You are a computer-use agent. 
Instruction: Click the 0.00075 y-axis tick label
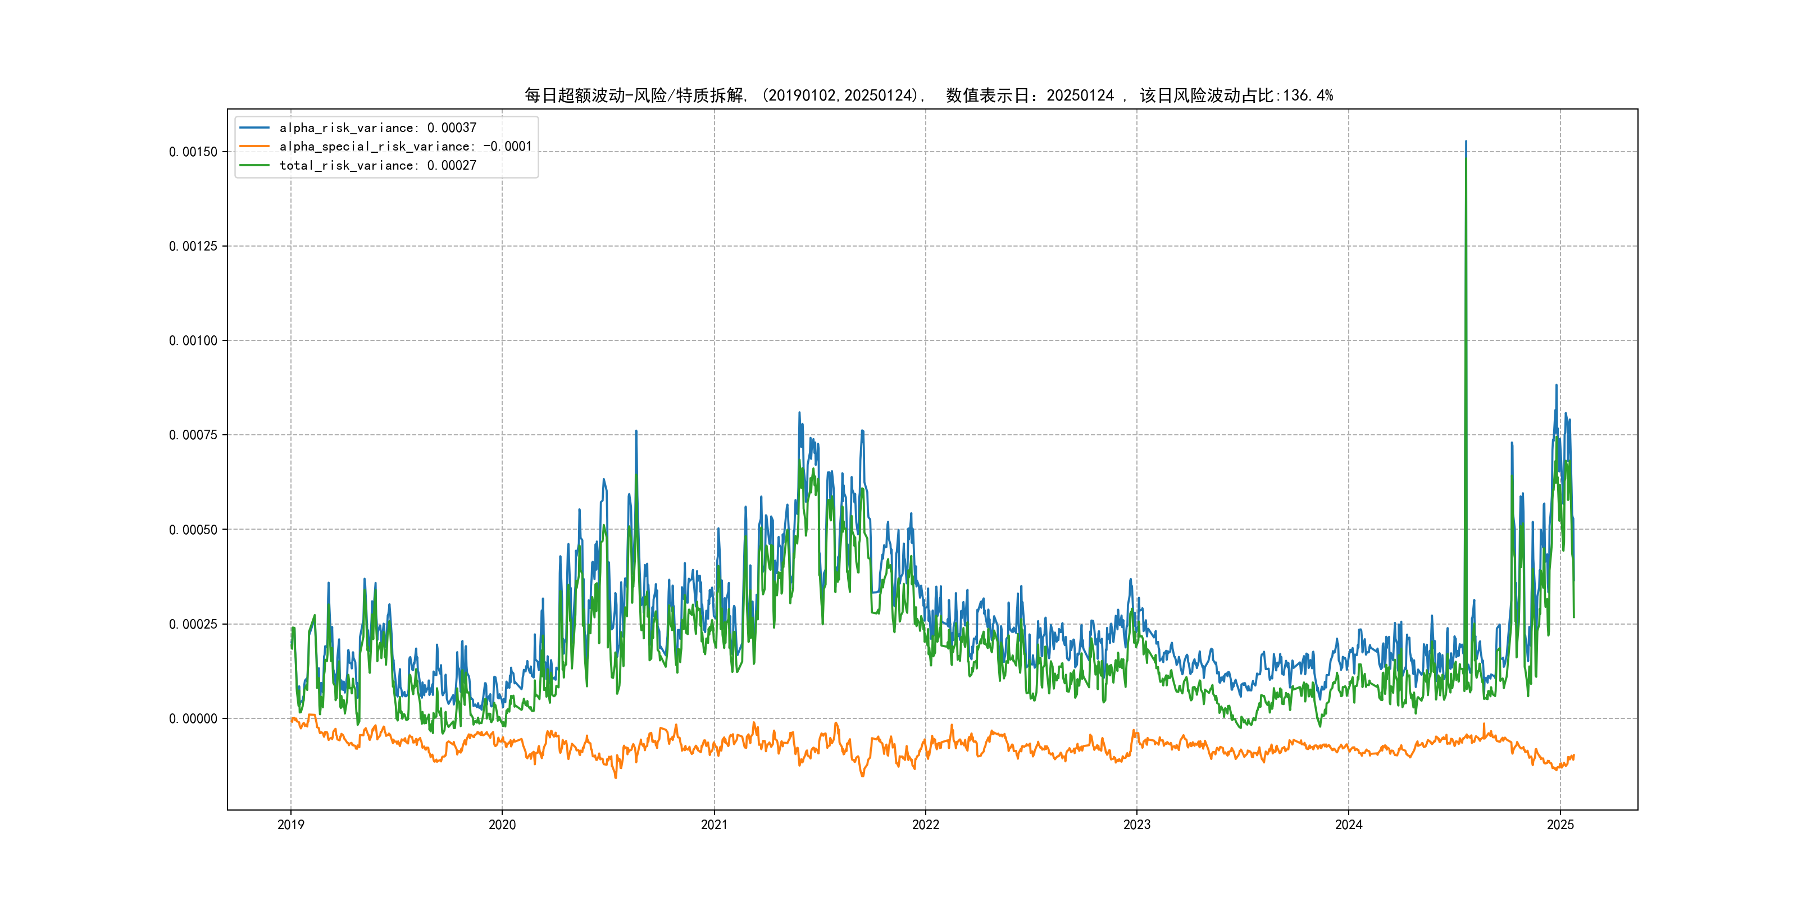193,435
